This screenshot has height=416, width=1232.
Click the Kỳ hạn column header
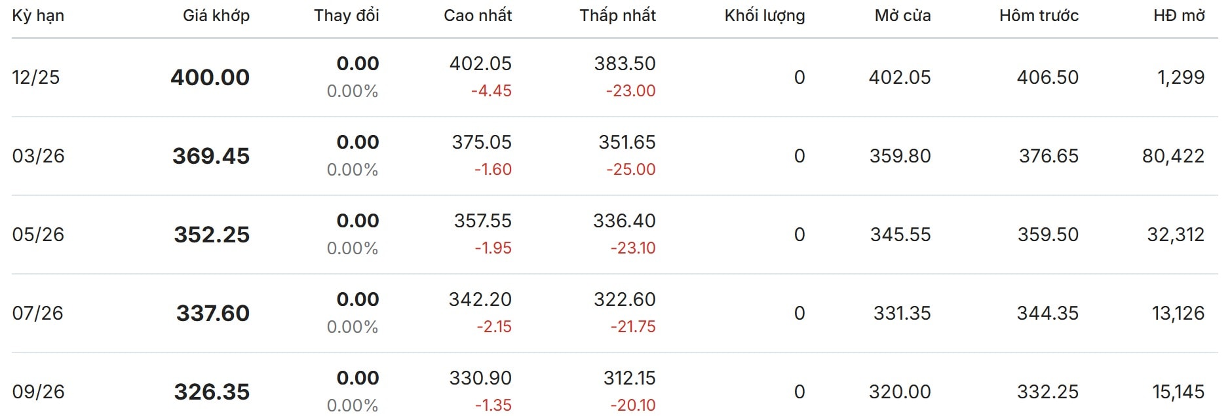(38, 16)
